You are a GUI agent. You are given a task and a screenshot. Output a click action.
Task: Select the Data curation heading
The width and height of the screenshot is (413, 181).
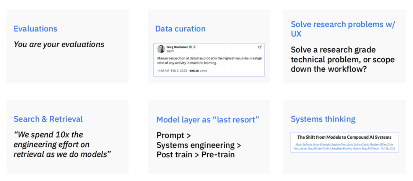coord(180,29)
